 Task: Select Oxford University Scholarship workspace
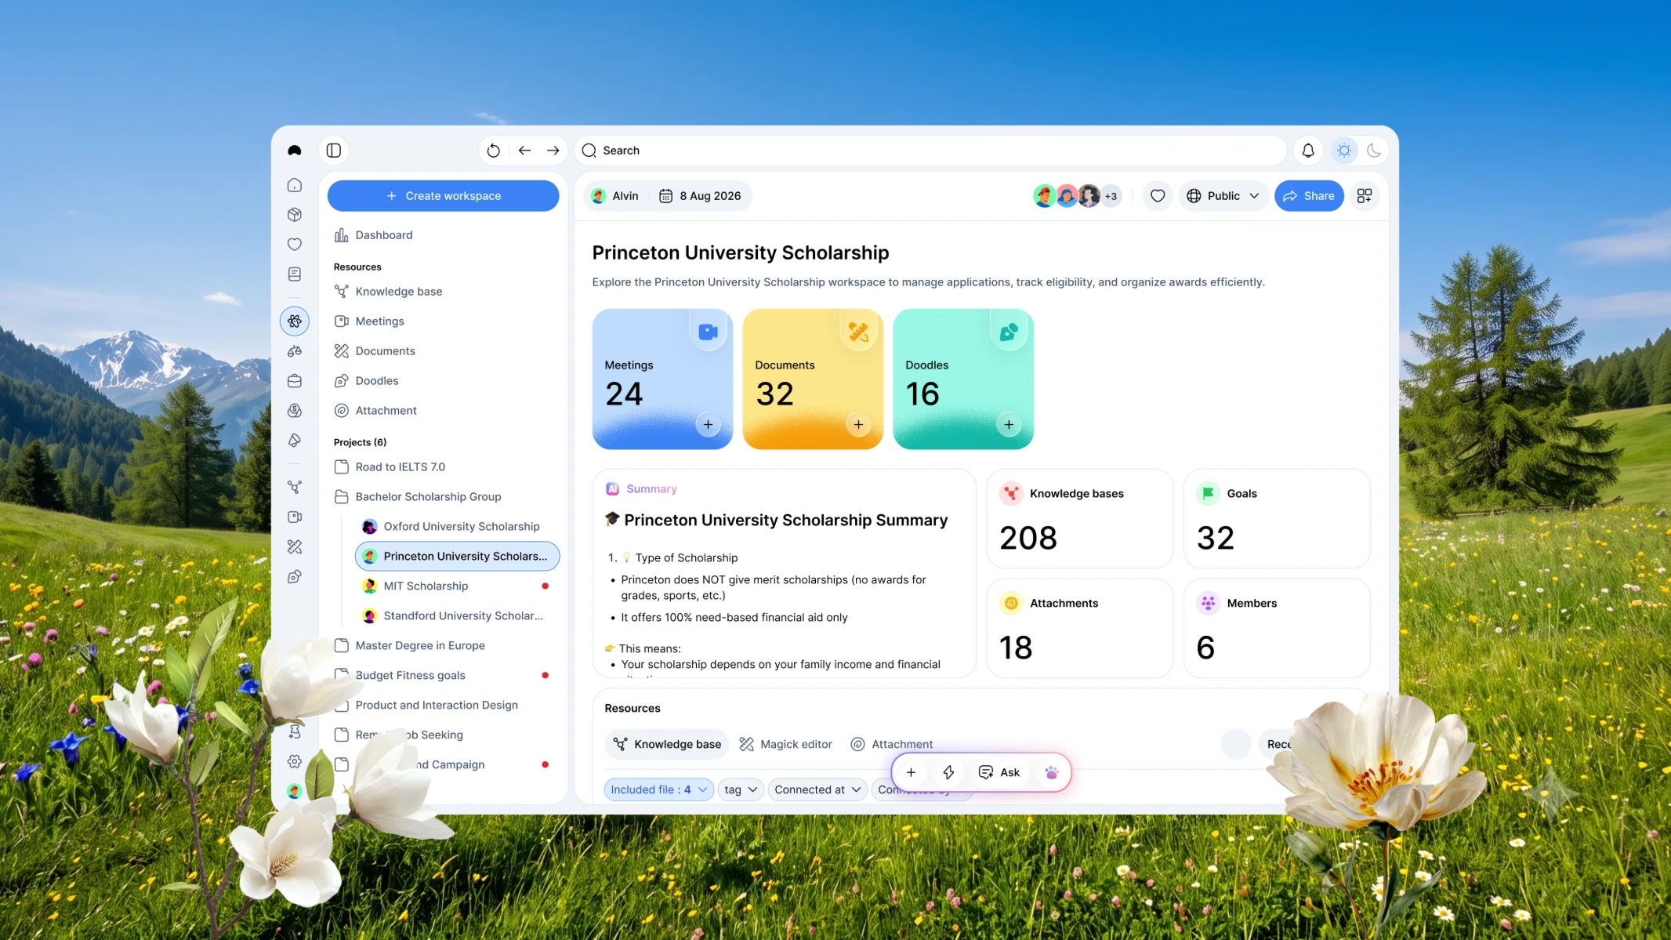coord(457,527)
